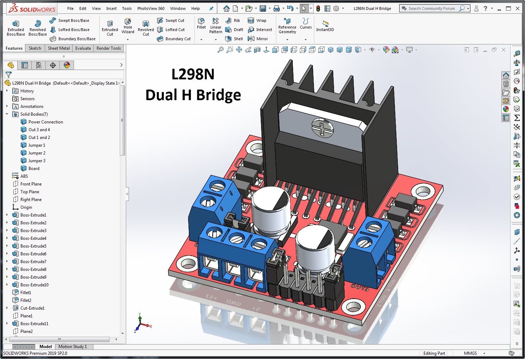Open the DisplayManager tab icon

(67, 65)
